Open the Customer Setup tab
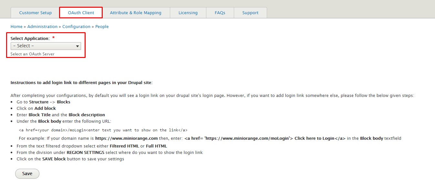Viewport: 435px width, 180px height. [36, 13]
